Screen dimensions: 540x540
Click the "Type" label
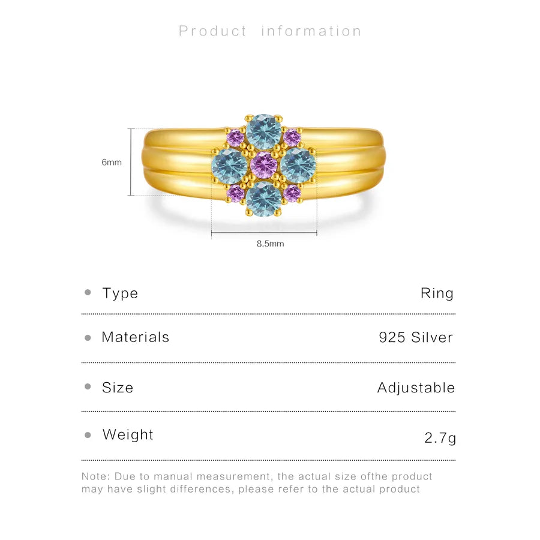tap(120, 293)
